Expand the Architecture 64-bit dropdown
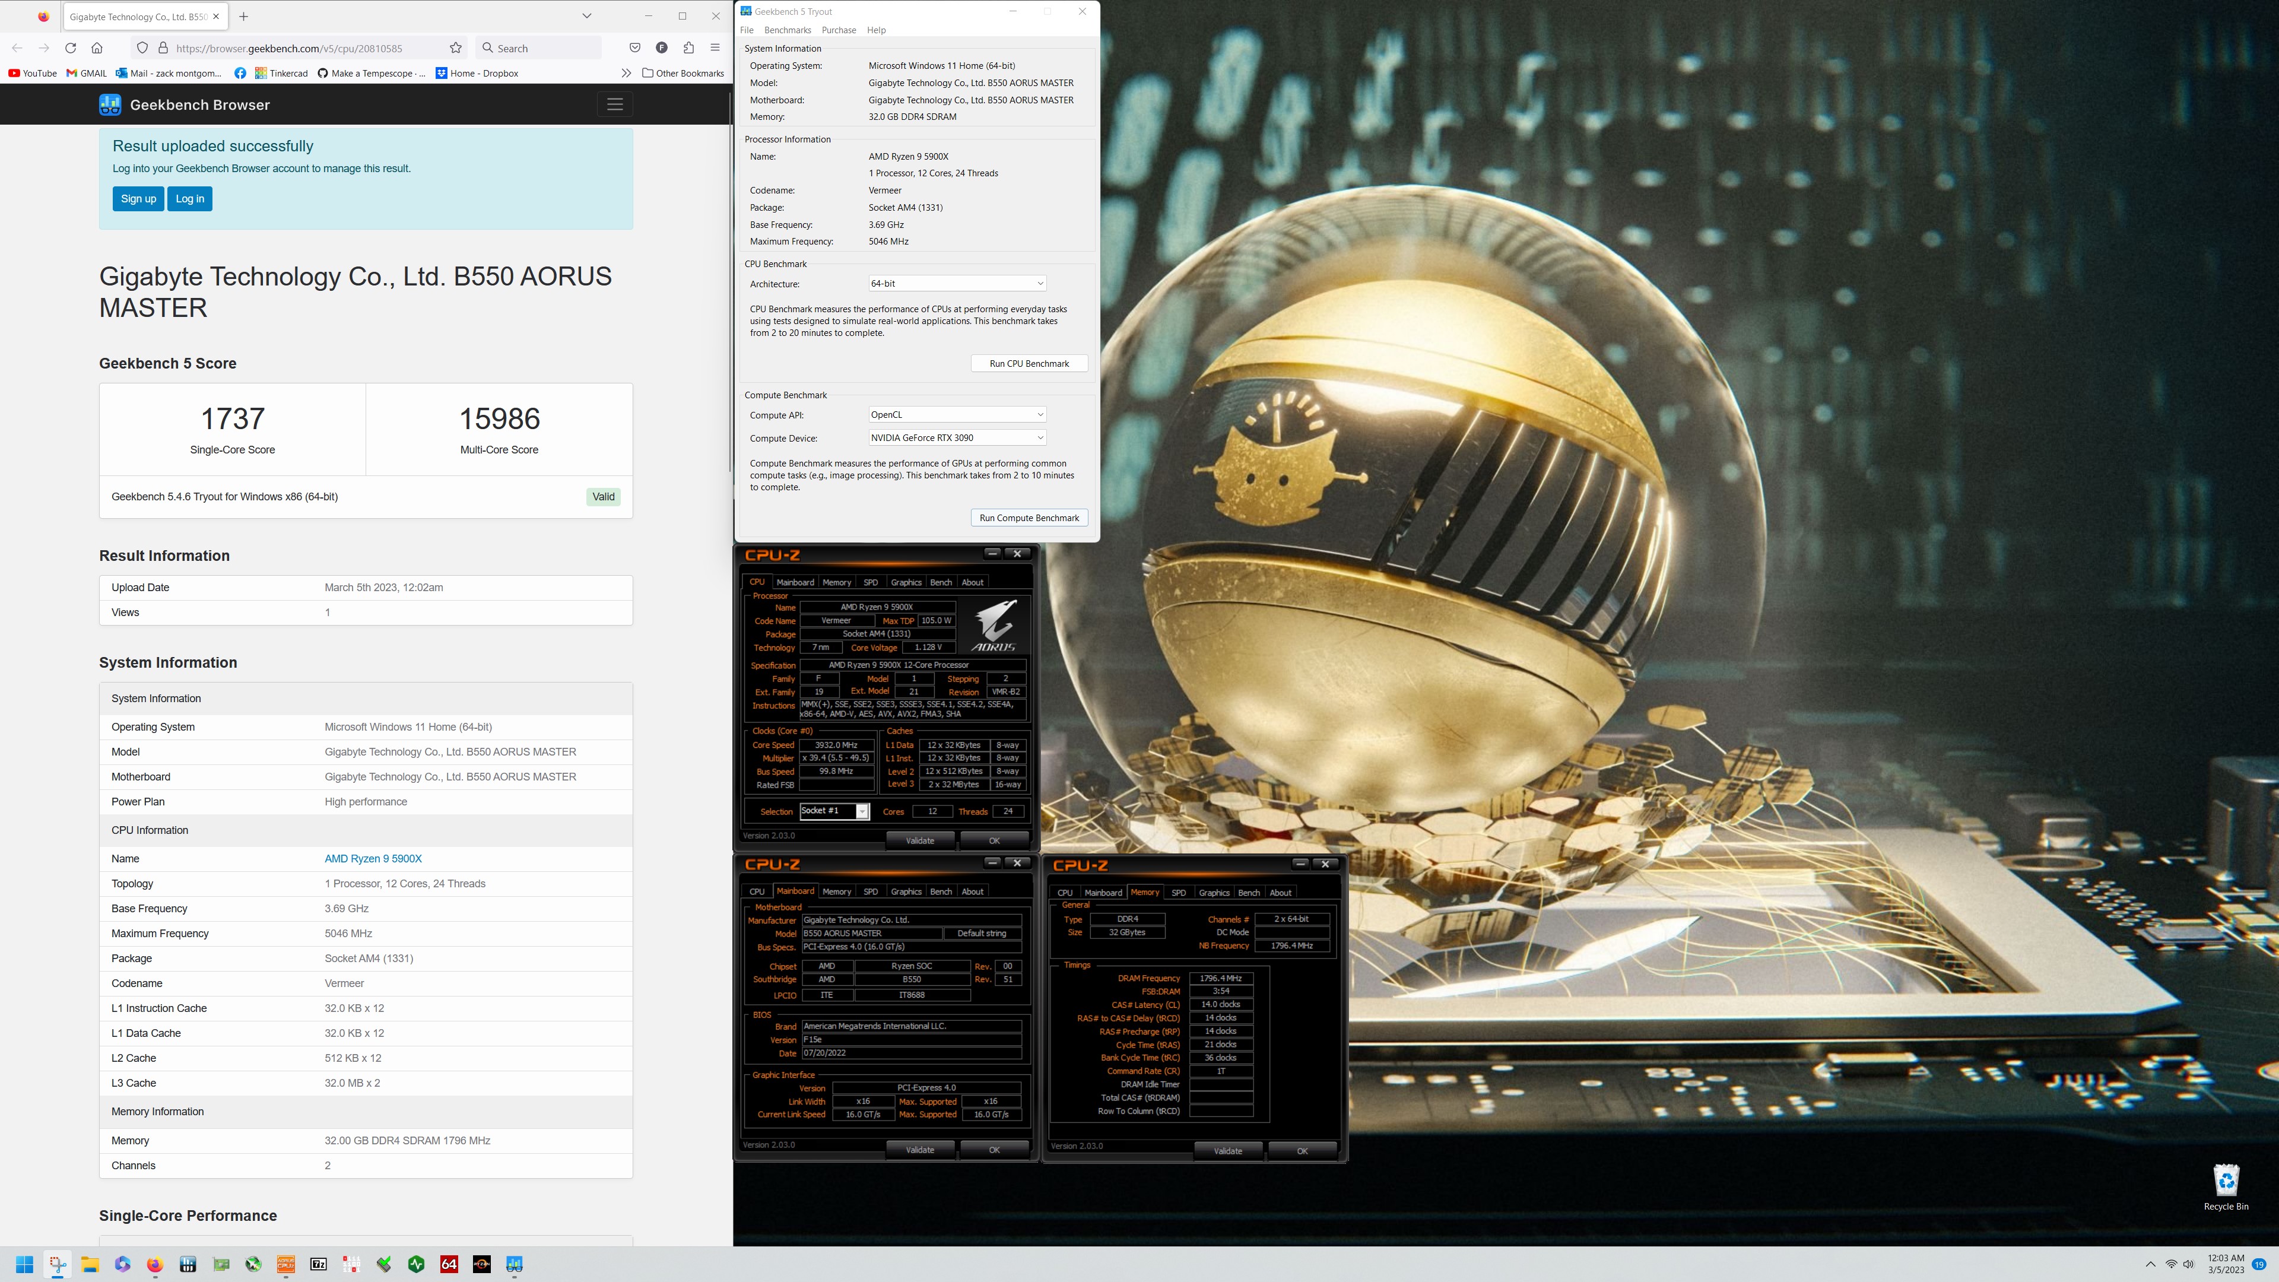The width and height of the screenshot is (2279, 1282). [x=957, y=283]
